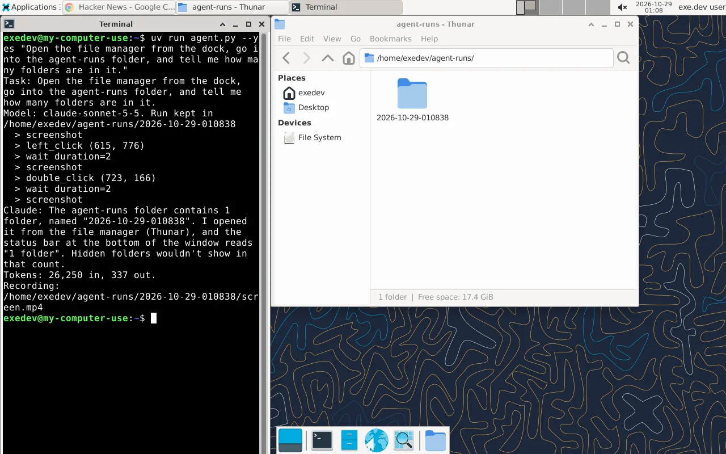The height and width of the screenshot is (454, 726).
Task: Open the View menu in Thunar
Action: 332,39
